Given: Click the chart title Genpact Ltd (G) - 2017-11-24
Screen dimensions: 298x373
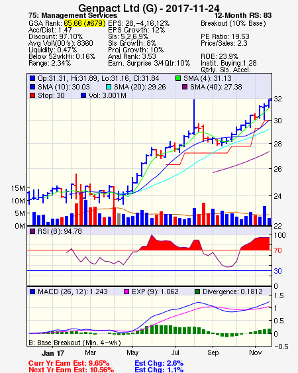Looking at the screenshot, I should pyautogui.click(x=149, y=8).
